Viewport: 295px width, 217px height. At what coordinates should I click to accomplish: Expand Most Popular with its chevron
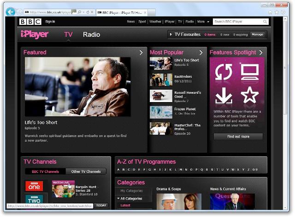[x=201, y=52]
